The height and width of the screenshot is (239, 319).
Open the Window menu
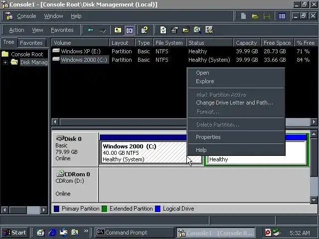coord(53,16)
